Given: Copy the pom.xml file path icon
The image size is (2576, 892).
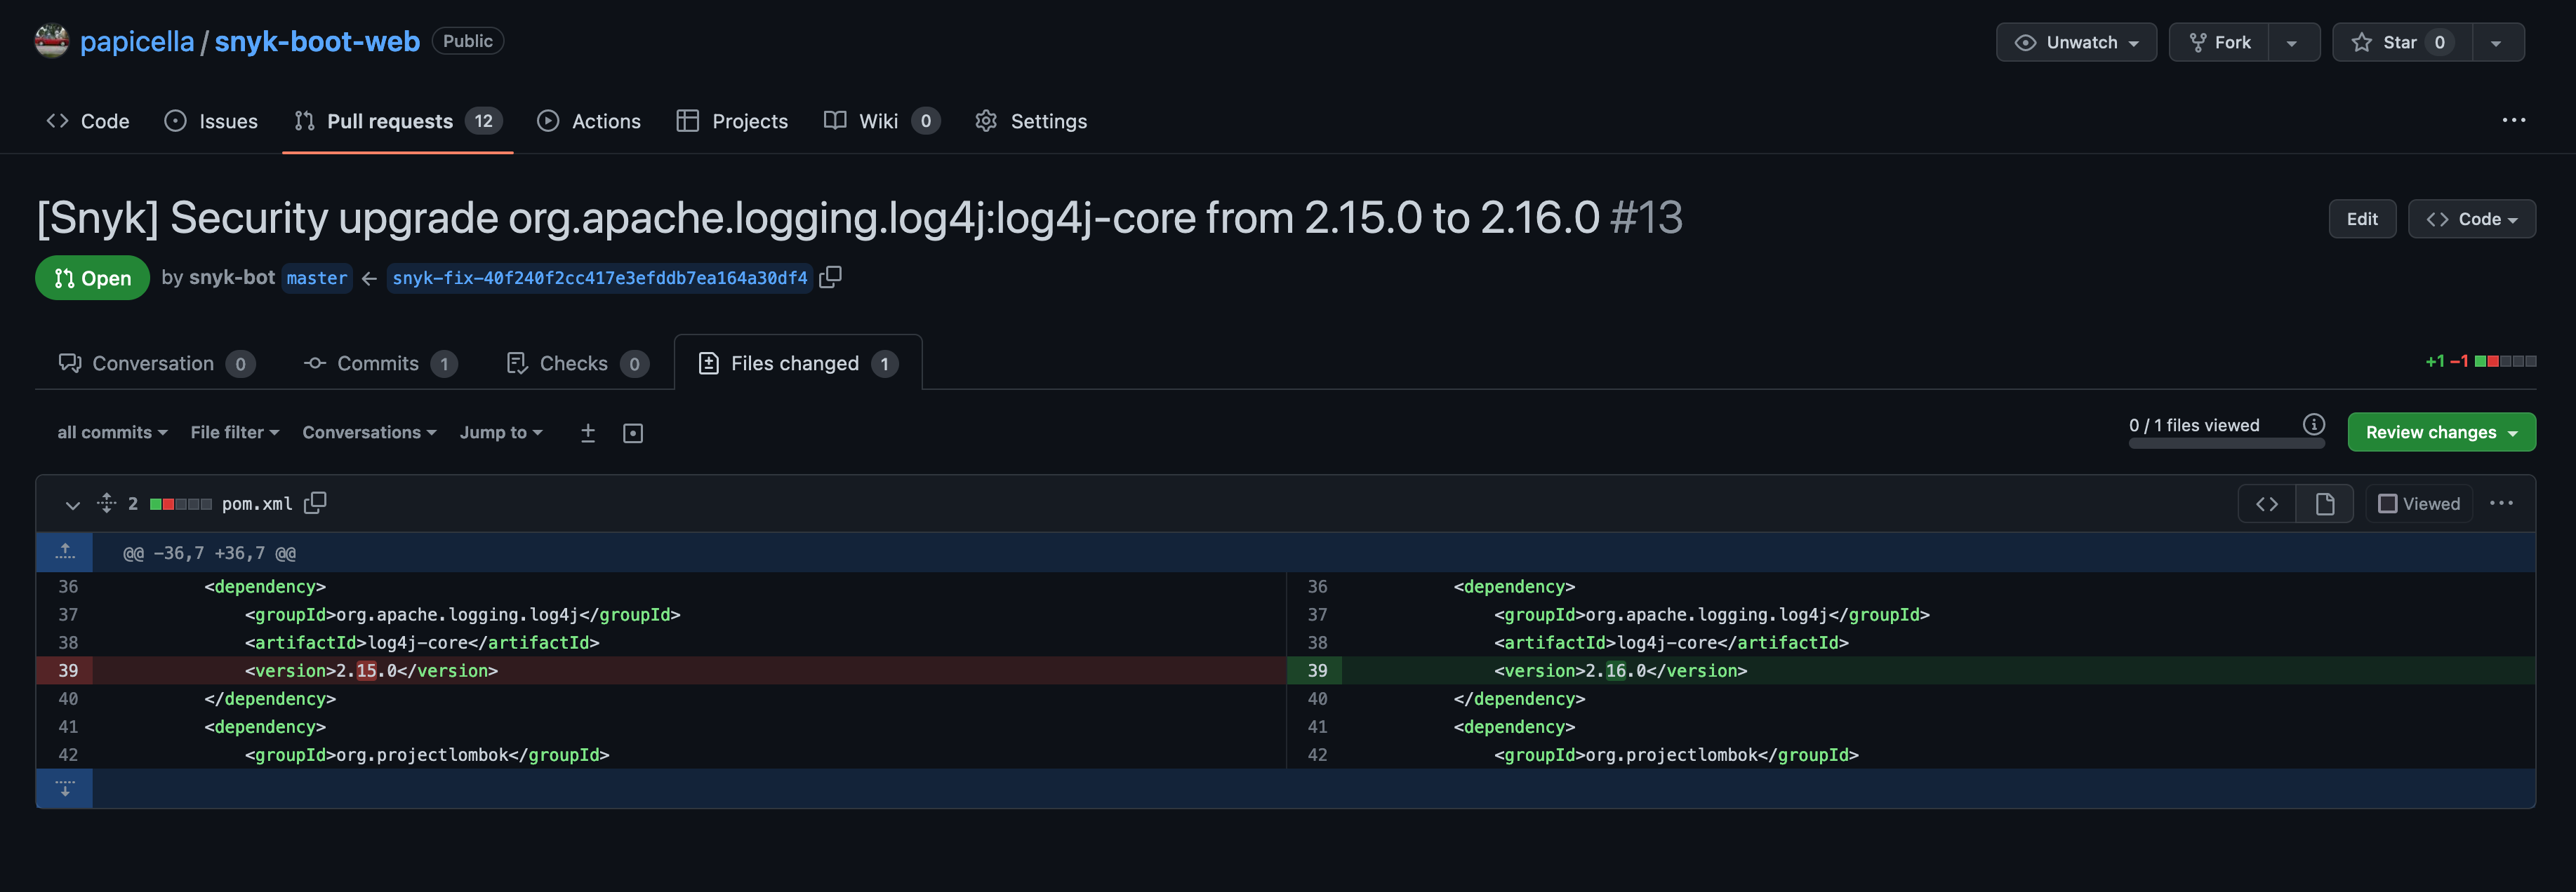Looking at the screenshot, I should 315,502.
